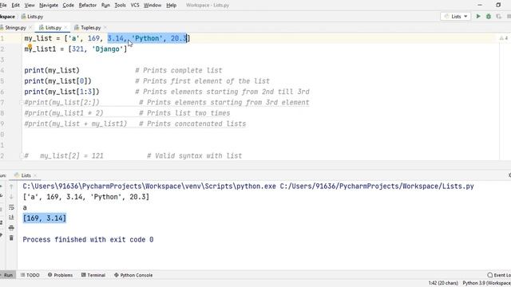Close the Strings.py tab
511x287 pixels.
click(30, 28)
